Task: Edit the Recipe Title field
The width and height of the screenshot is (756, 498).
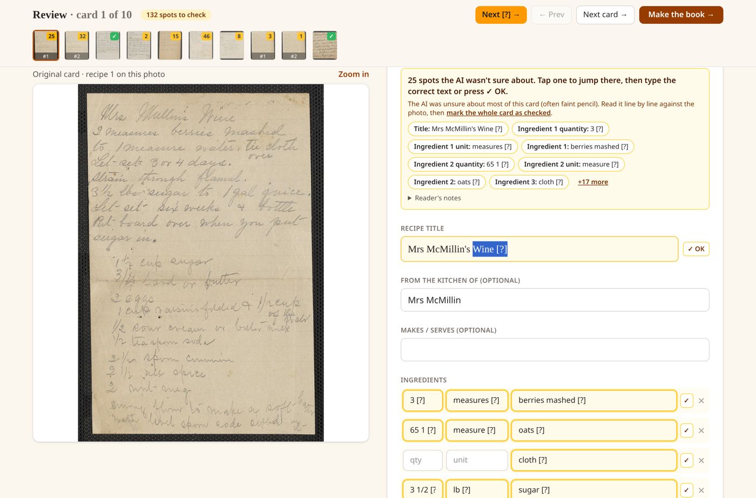Action: (x=539, y=249)
